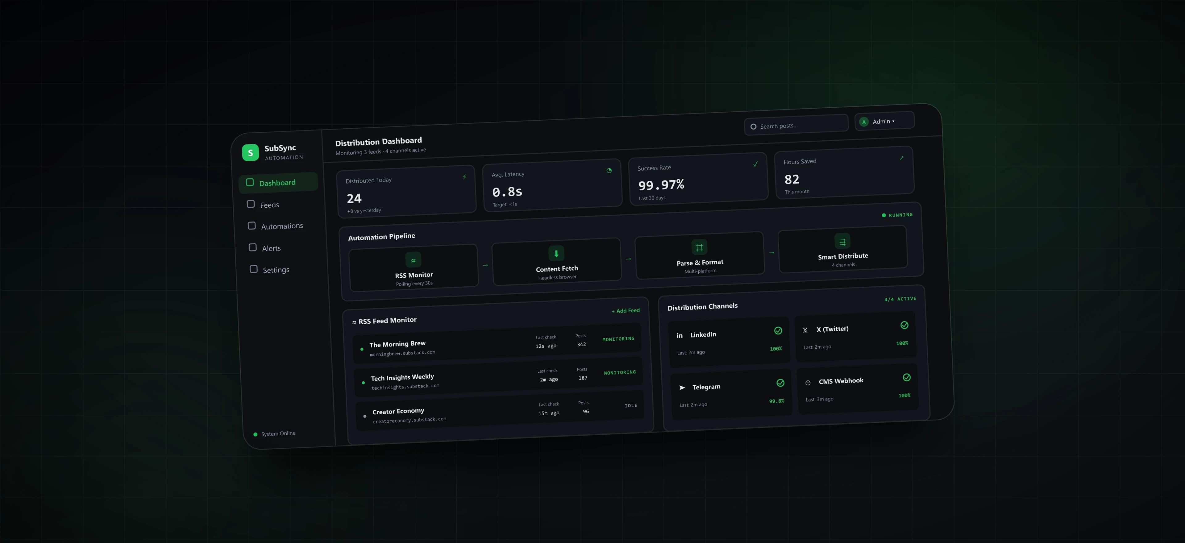Click the wave icon beside RSS Feed Monitor
1185x543 pixels.
pyautogui.click(x=354, y=322)
